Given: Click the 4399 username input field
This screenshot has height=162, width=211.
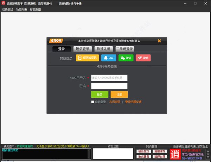Looking at the screenshot, I should pos(109,78).
